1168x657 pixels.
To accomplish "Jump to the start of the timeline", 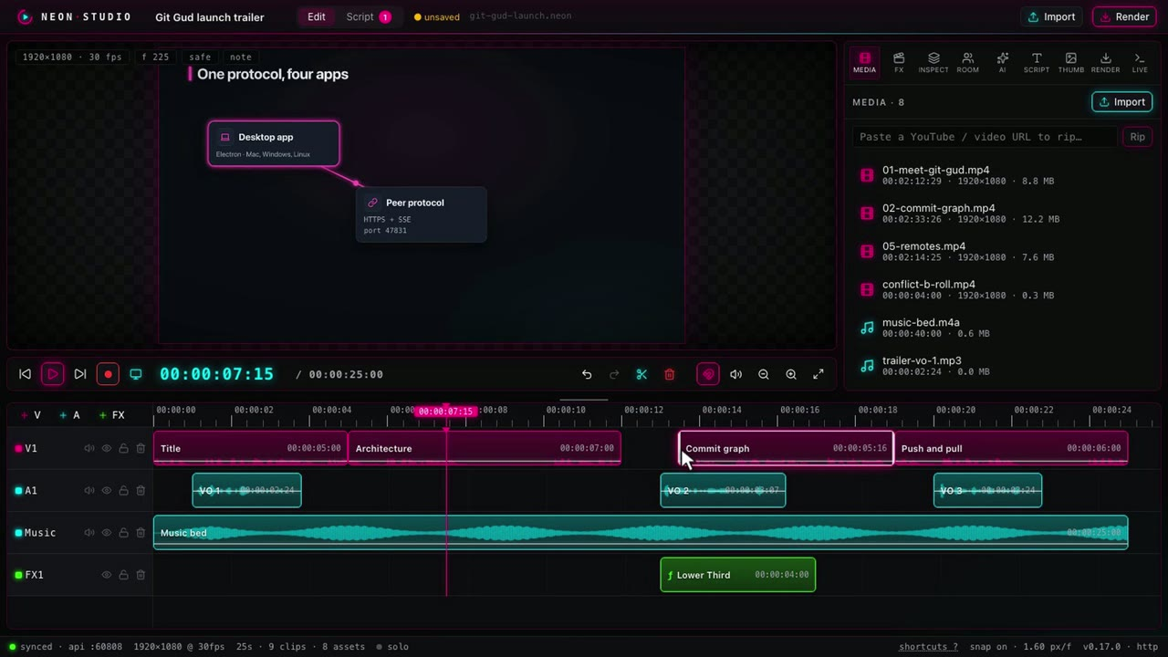I will tap(26, 374).
